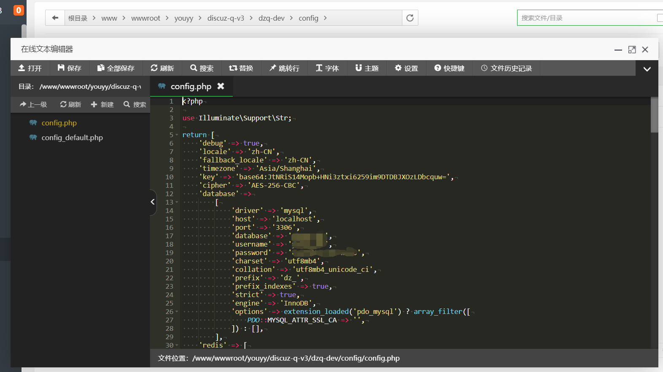663x372 pixels.
Task: Click the 打开 (Open) toolbar button
Action: pyautogui.click(x=30, y=68)
